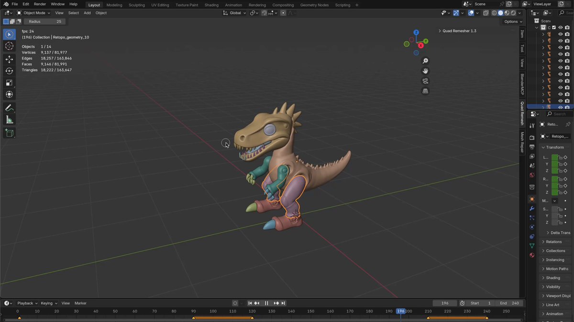Activate the Select Circle tool
Screen dimensions: 574x322
[9, 34]
